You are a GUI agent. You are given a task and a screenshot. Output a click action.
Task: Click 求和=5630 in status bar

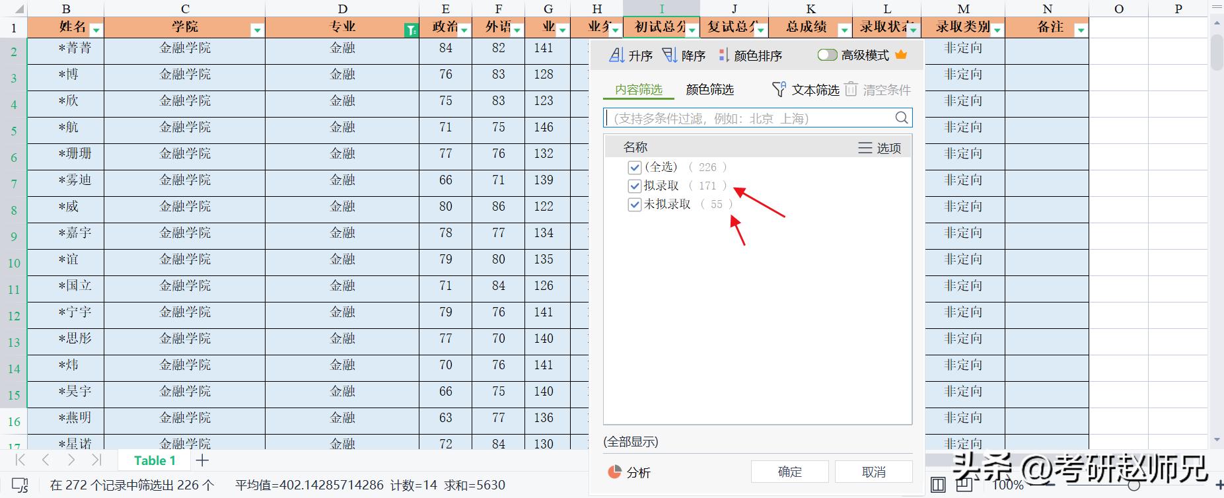[475, 485]
